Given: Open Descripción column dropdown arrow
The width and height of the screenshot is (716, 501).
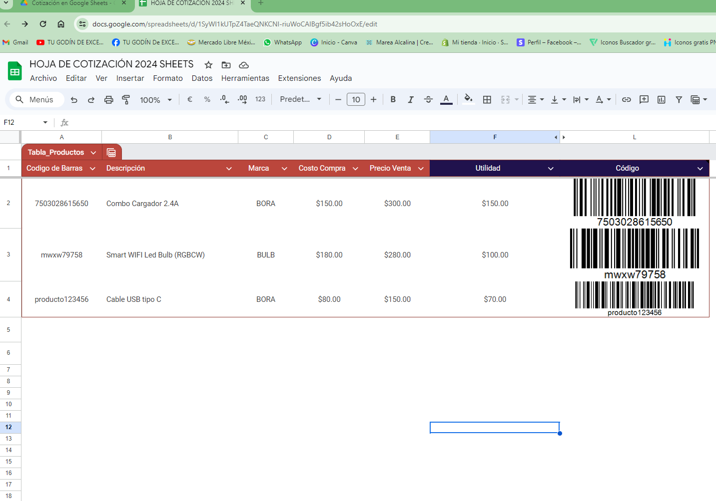Looking at the screenshot, I should tap(229, 169).
